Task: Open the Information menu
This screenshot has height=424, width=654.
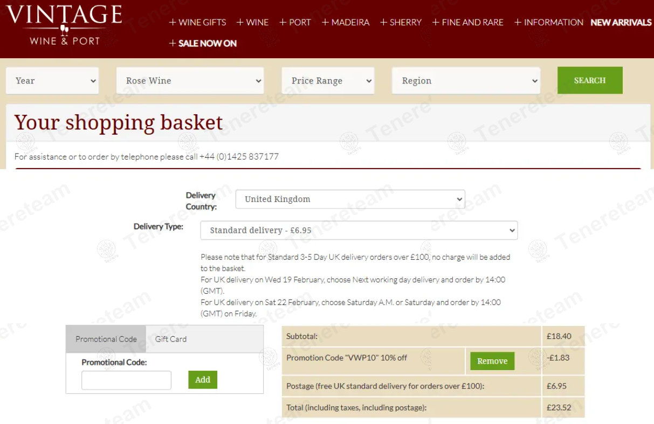Action: pos(548,22)
